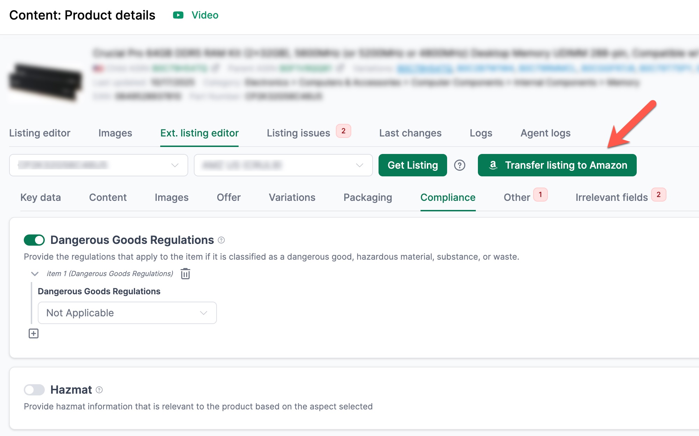
Task: Click Transfer listing to Amazon button
Action: click(x=557, y=165)
